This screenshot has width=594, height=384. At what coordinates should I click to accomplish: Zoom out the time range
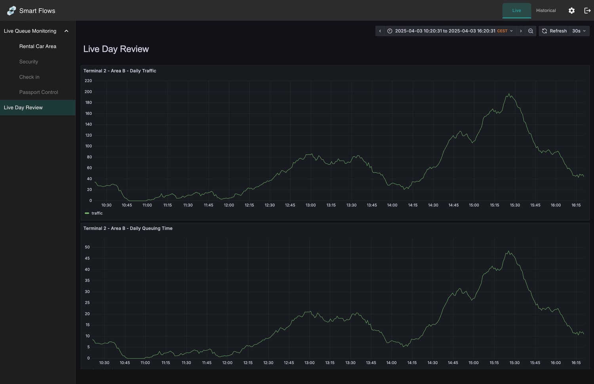tap(531, 31)
